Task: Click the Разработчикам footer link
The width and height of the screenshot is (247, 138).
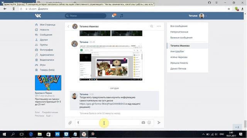Action: click(50, 112)
